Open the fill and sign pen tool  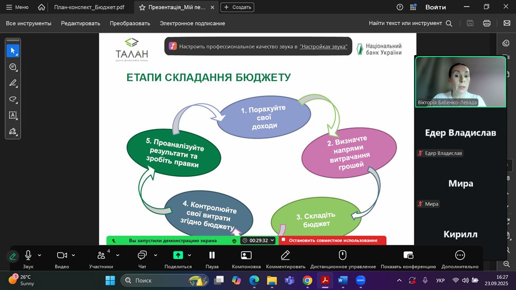[13, 131]
